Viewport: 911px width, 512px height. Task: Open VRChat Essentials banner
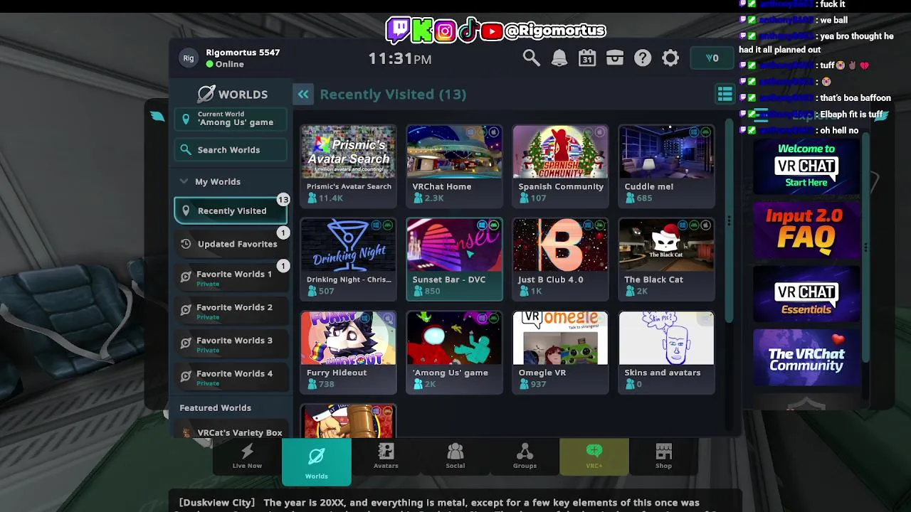tap(806, 294)
